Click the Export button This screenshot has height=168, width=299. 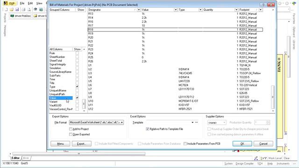tap(82, 144)
